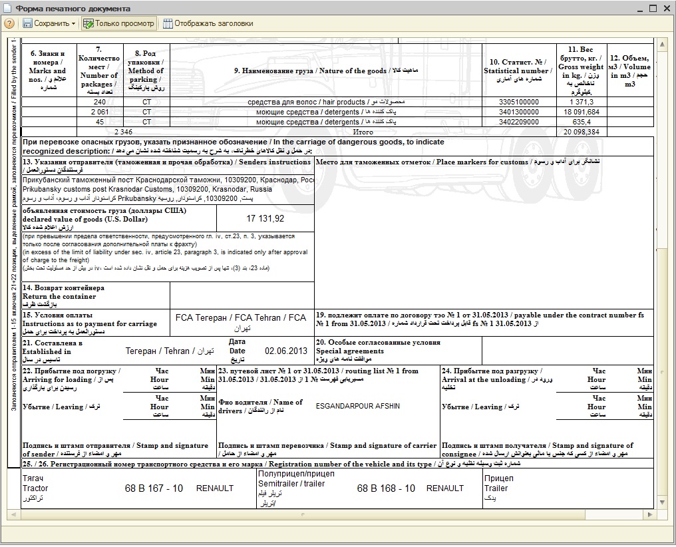Select cell with packages count 2 061
Viewport: 676px width, 547px height.
[x=100, y=112]
